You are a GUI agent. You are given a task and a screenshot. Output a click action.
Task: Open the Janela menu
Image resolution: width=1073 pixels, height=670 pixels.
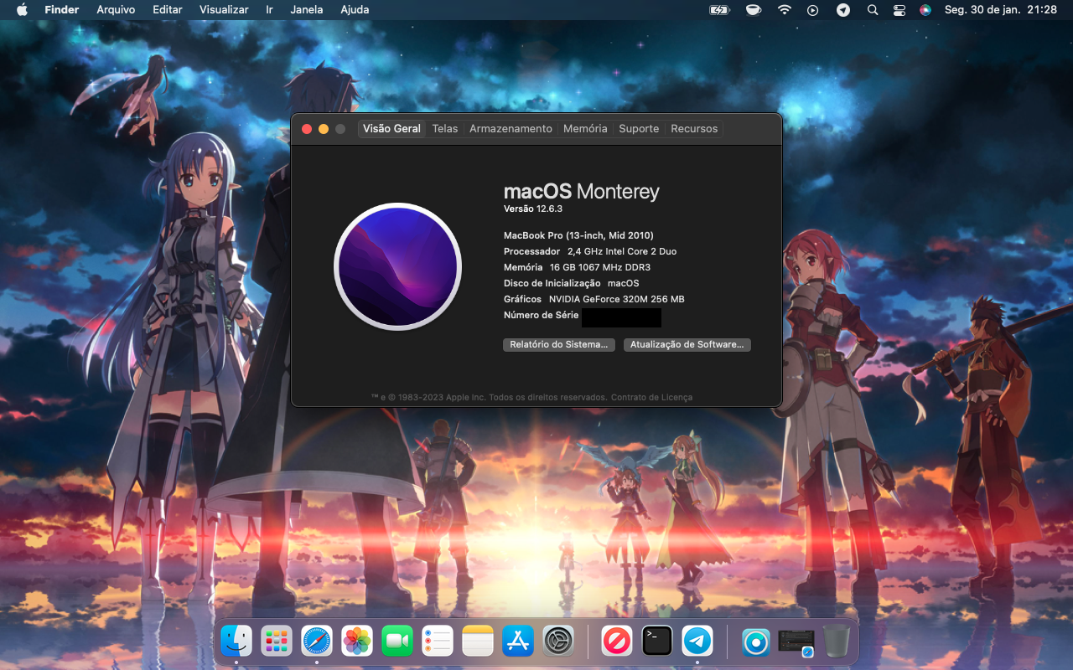(x=307, y=10)
